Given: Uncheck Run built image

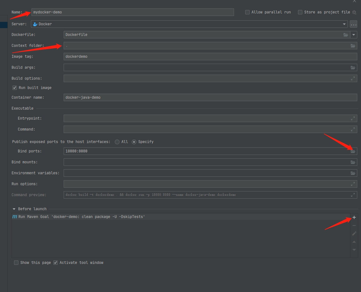Looking at the screenshot, I should 14,88.
